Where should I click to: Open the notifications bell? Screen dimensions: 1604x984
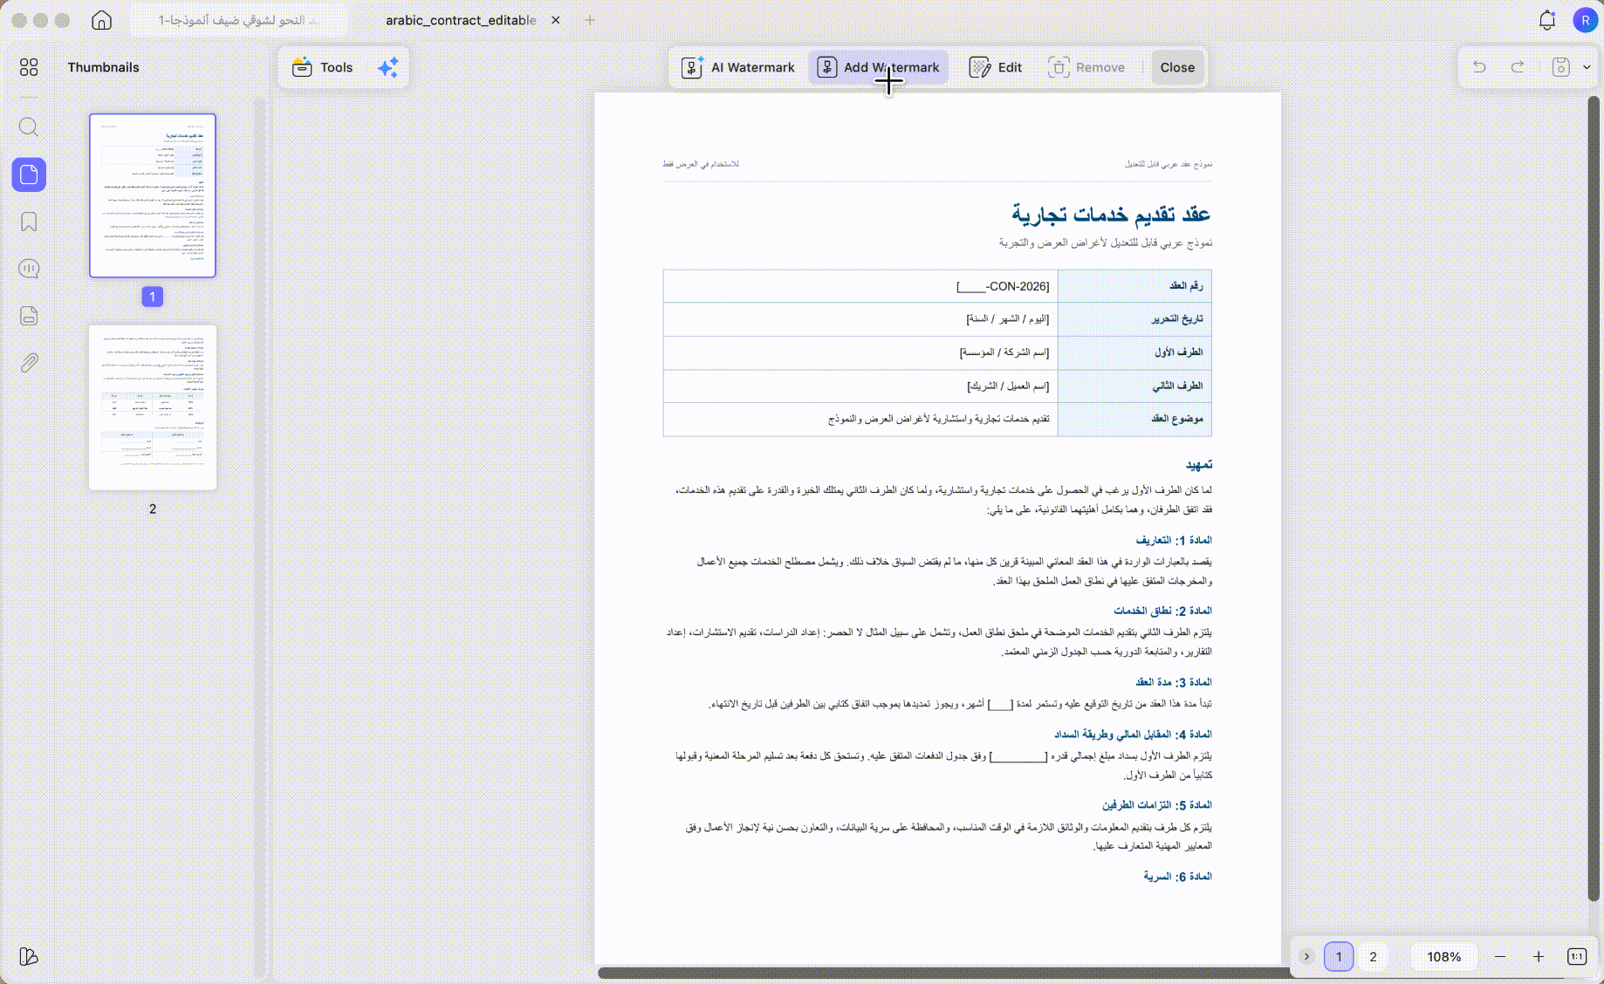[x=1547, y=20]
